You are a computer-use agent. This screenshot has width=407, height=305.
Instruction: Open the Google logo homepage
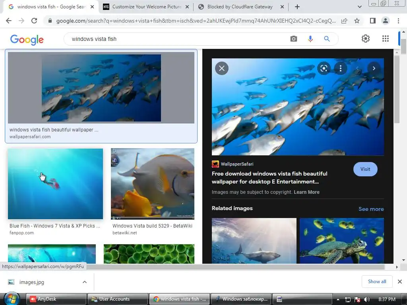(x=27, y=40)
